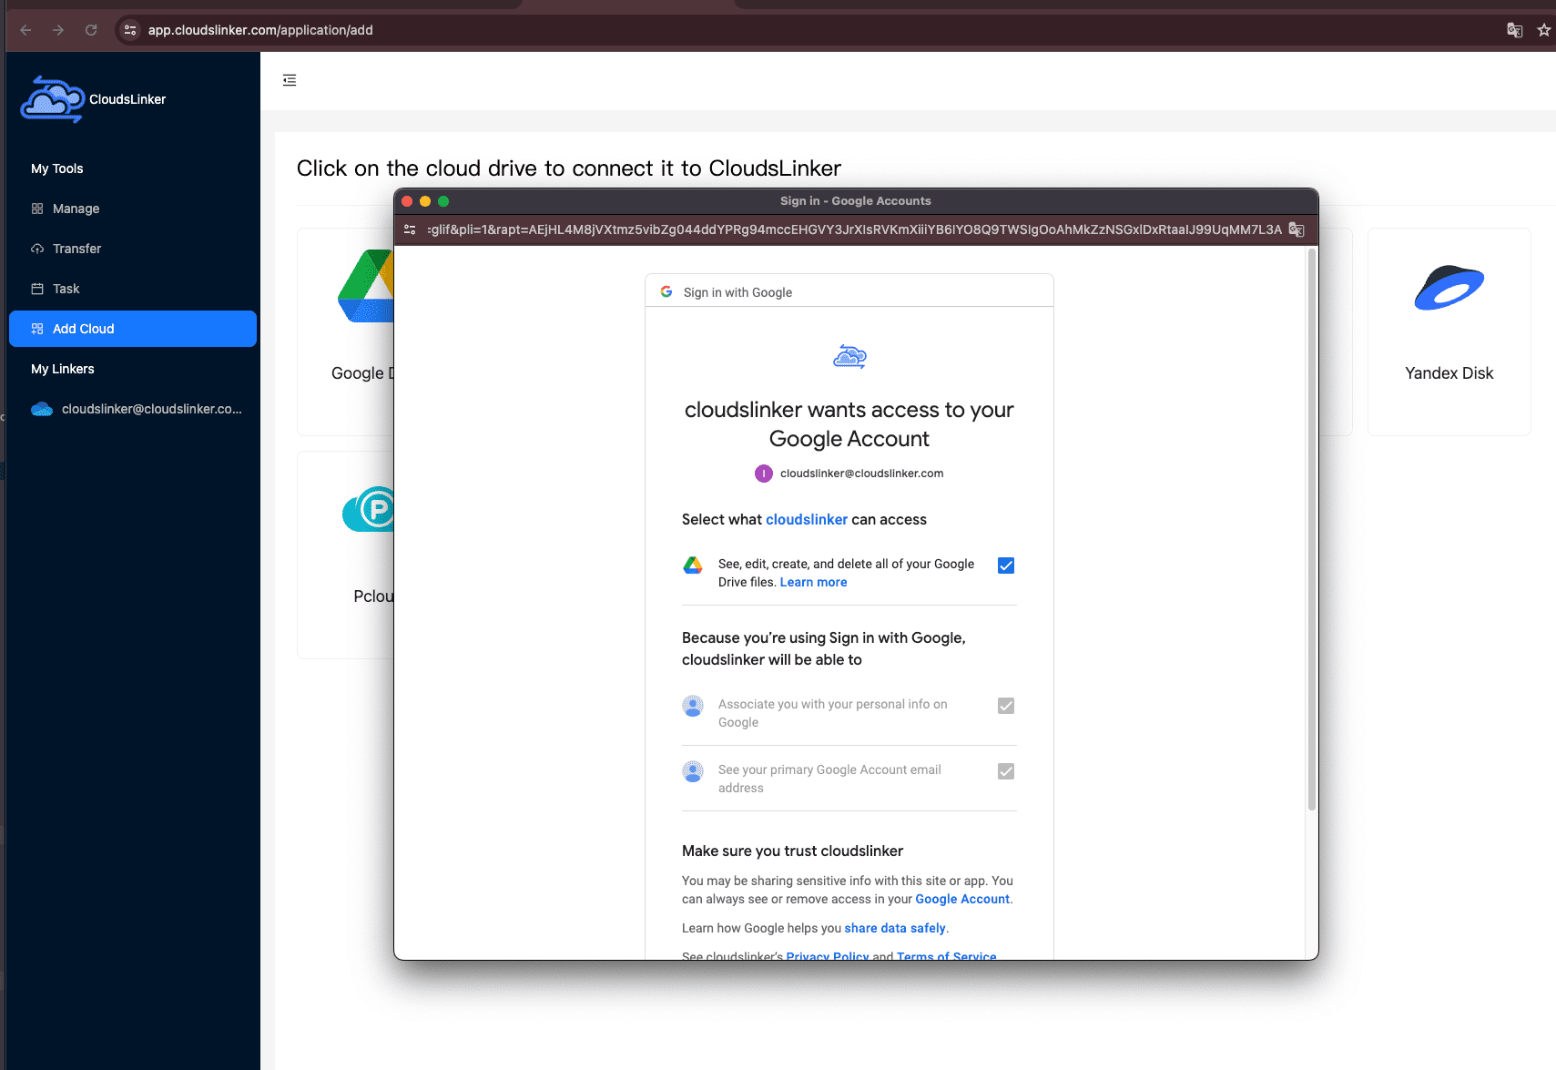Click primary email address checkbox
1556x1070 pixels.
[x=1006, y=771]
